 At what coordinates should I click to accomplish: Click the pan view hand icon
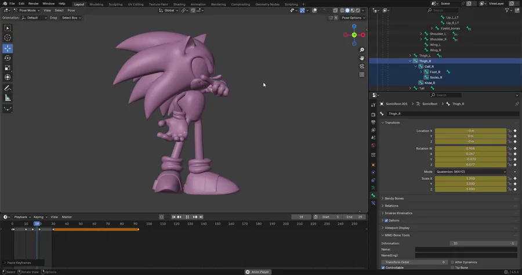(362, 58)
